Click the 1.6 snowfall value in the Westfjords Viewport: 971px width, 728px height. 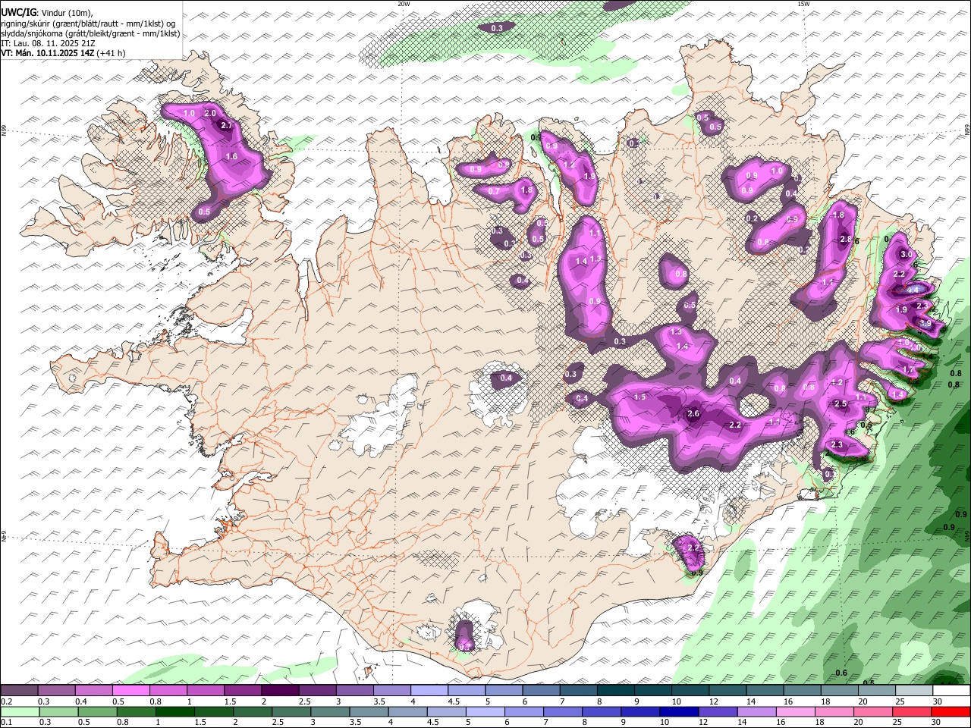tap(232, 157)
